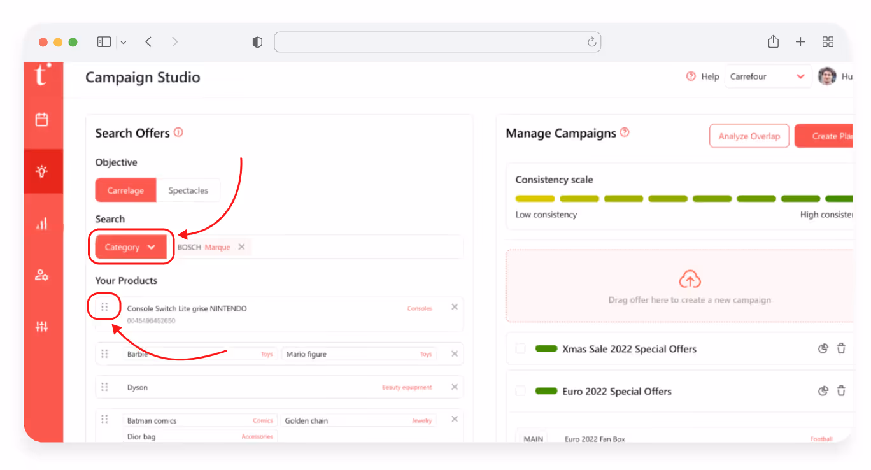The width and height of the screenshot is (871, 470).
Task: Open the Carrefour retailer dropdown
Action: [x=768, y=76]
